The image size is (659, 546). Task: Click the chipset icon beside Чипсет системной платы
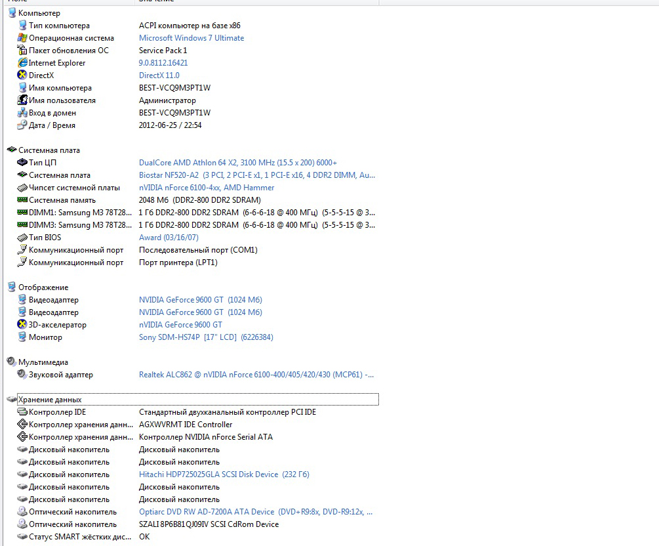[x=22, y=188]
